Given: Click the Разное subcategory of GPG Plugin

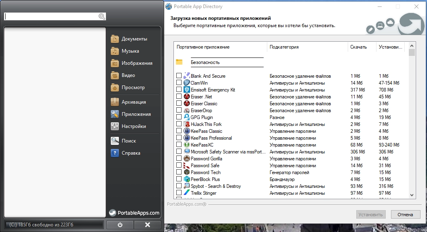Looking at the screenshot, I should tap(277, 117).
